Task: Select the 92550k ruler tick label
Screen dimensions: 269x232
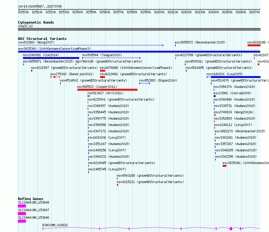Action: pyautogui.click(x=91, y=12)
